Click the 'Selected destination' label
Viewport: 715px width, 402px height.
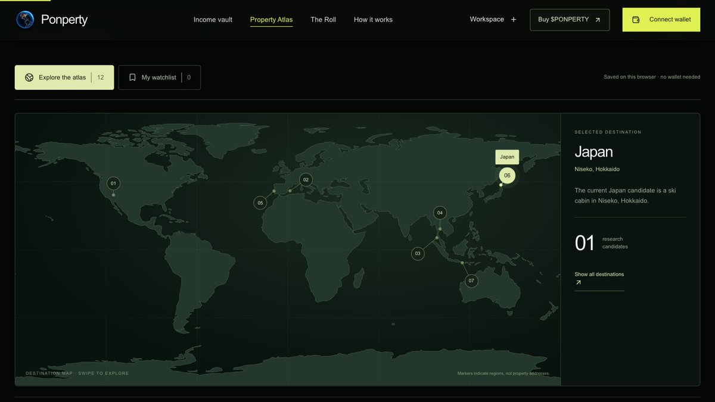(x=608, y=132)
